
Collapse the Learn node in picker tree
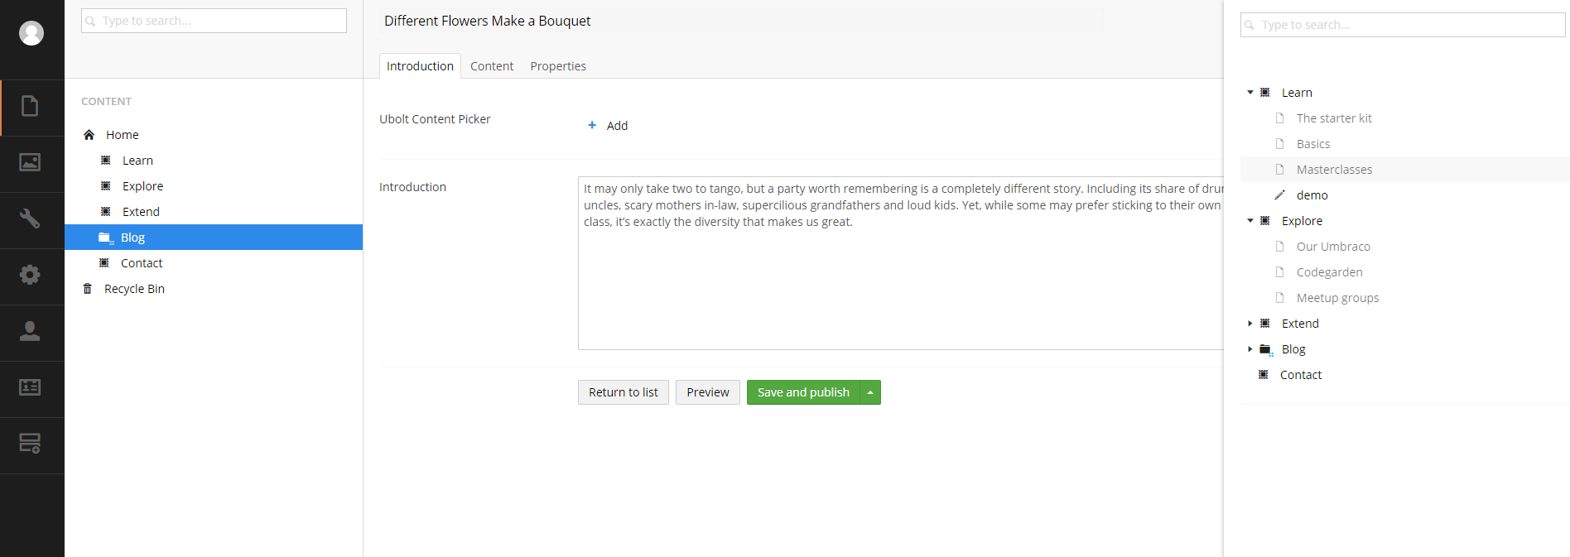click(1250, 93)
